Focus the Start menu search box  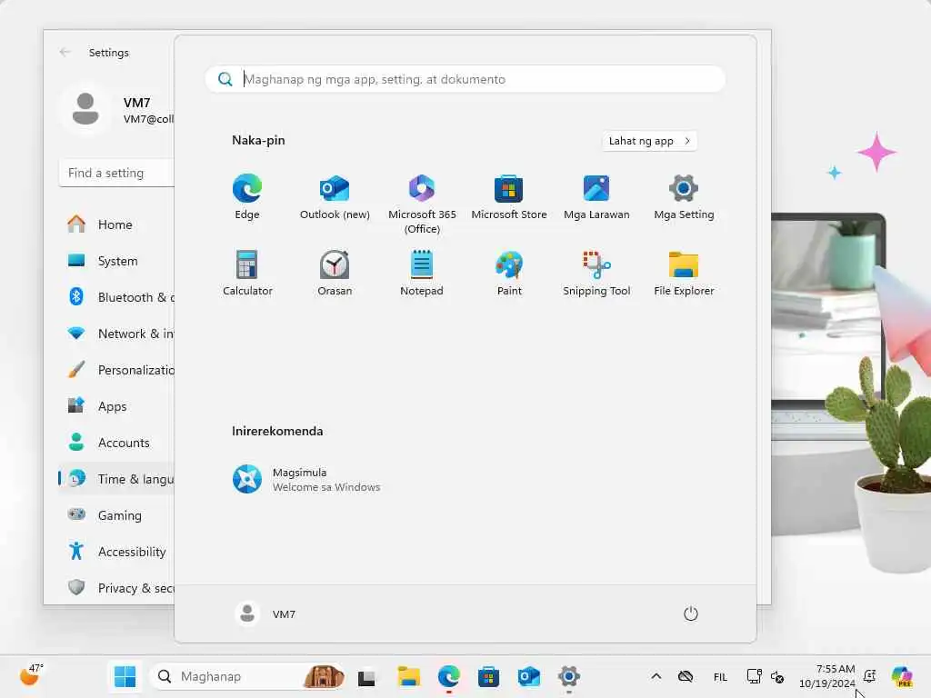click(465, 79)
